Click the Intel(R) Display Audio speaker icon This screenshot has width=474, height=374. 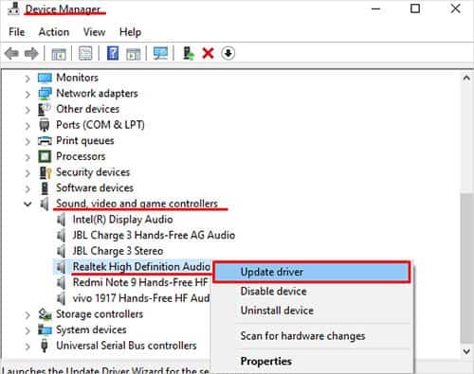tap(62, 220)
